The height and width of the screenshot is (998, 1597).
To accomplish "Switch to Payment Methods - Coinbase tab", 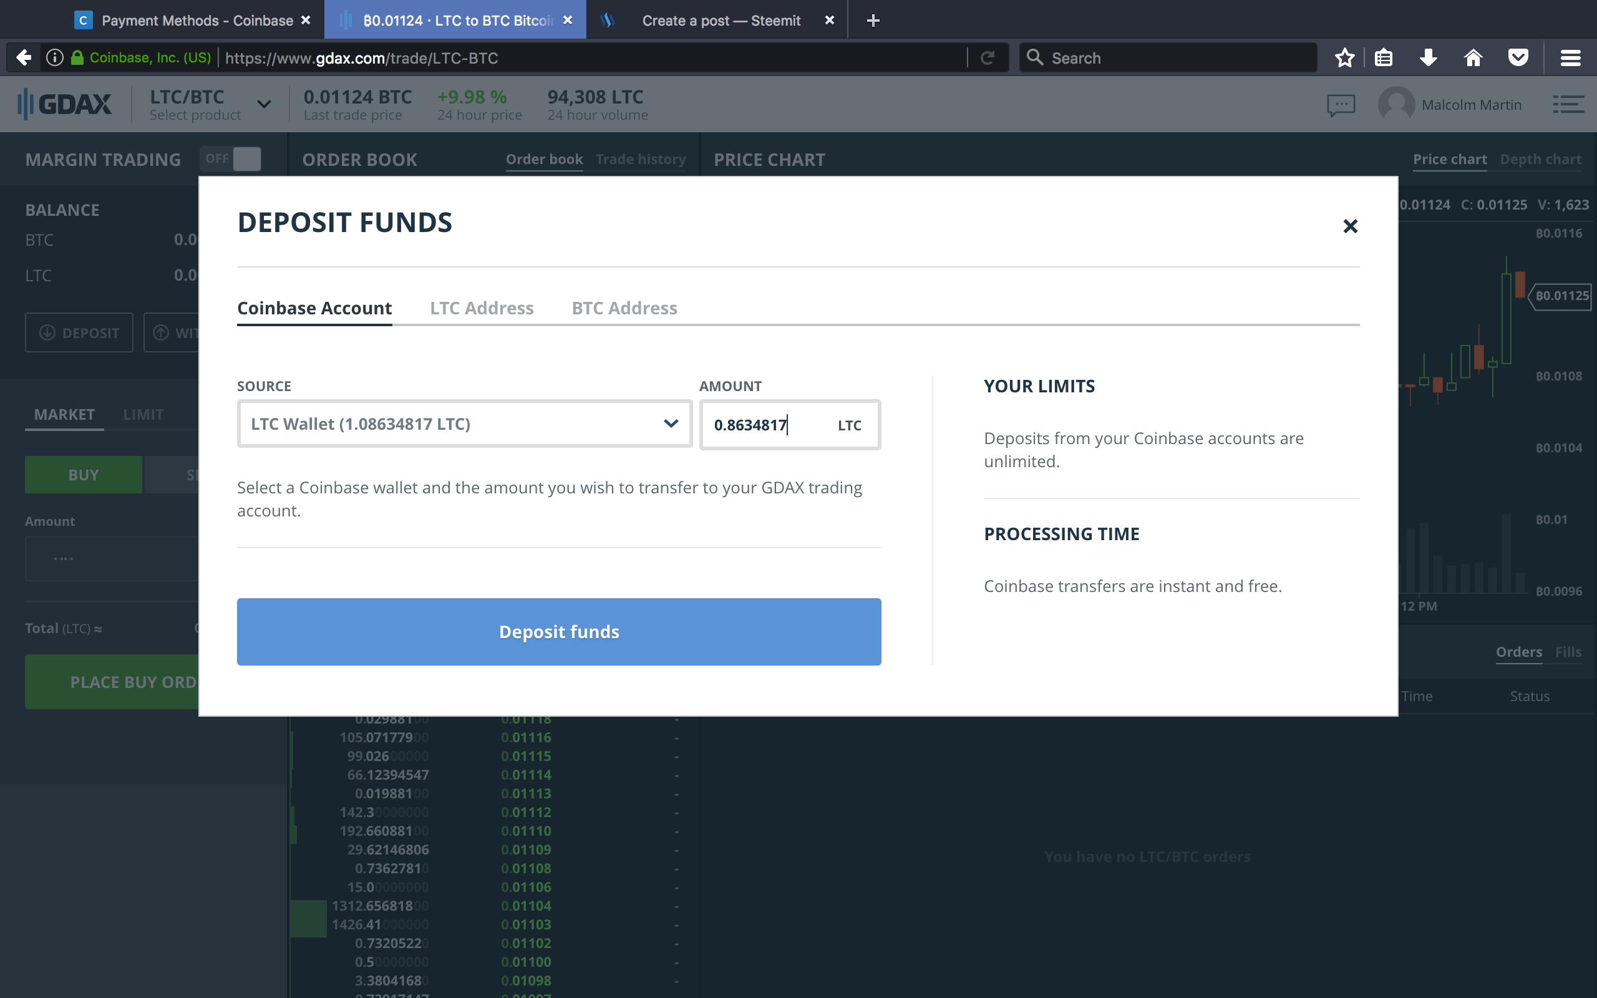I will [x=192, y=21].
